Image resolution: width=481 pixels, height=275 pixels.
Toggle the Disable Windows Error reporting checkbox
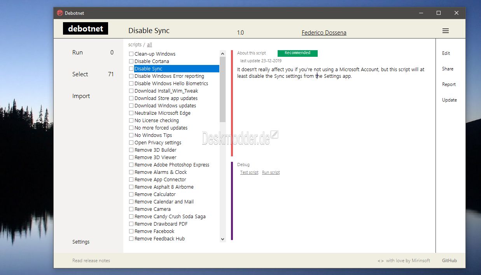131,76
